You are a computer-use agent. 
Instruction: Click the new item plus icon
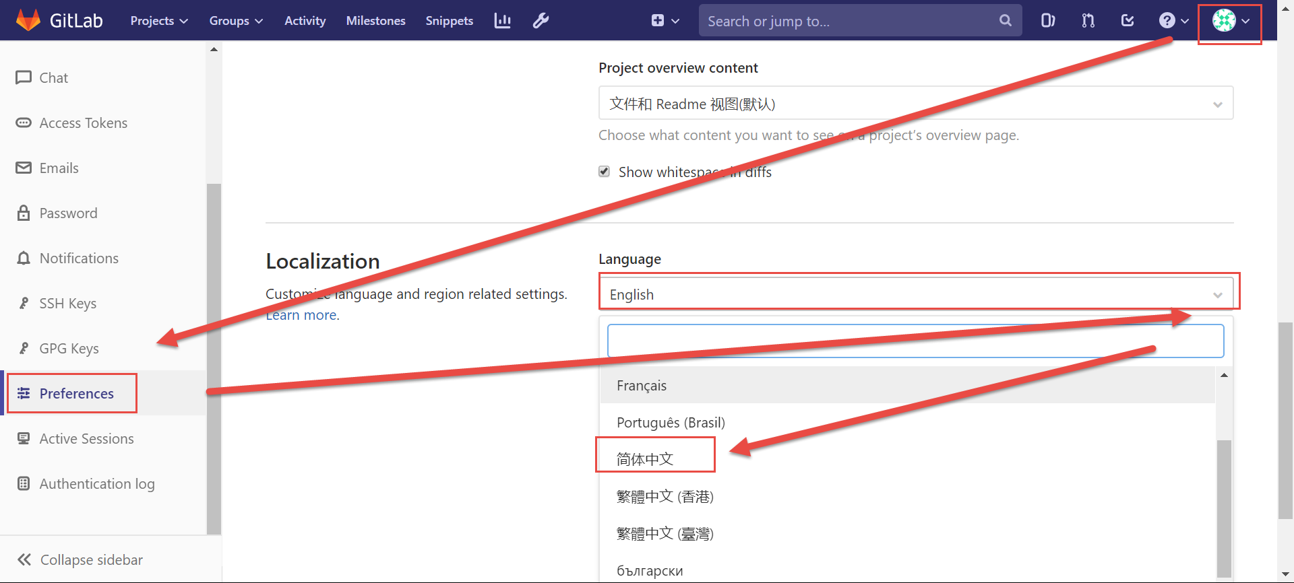coord(665,21)
